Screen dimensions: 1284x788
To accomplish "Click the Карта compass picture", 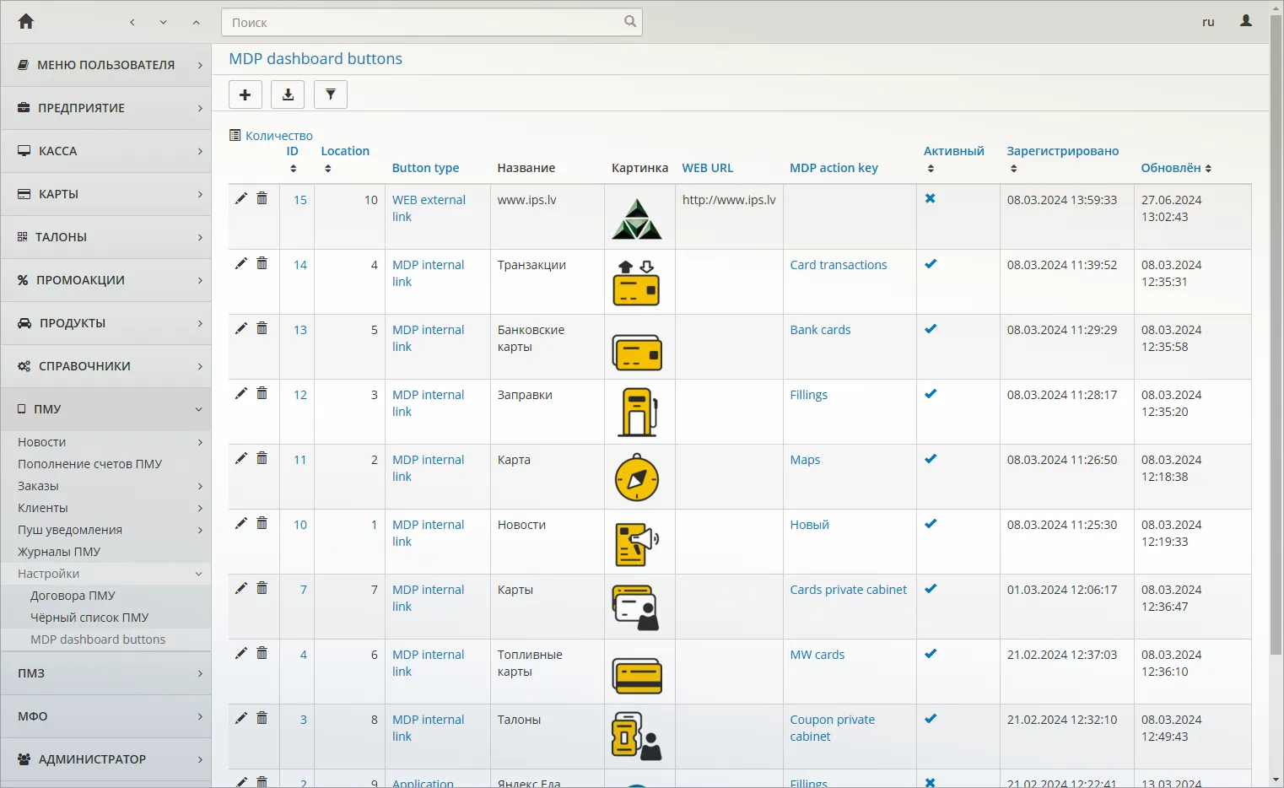I will tap(637, 478).
